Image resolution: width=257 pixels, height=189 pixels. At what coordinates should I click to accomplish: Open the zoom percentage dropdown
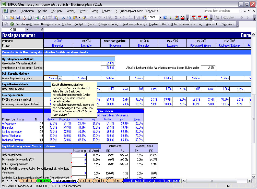(x=160, y=18)
